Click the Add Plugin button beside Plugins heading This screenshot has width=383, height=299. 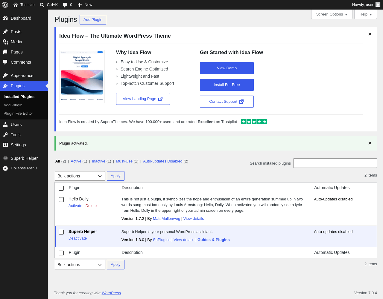[x=93, y=20]
